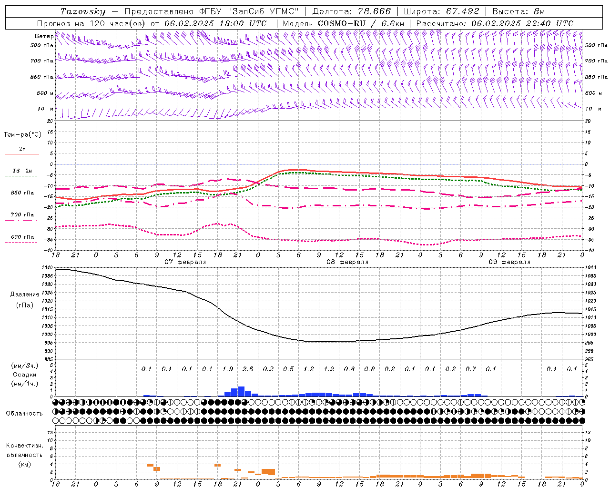The width and height of the screenshot is (610, 488).
Task: Click the (гПа) unit label under Давление
Action: point(25,305)
